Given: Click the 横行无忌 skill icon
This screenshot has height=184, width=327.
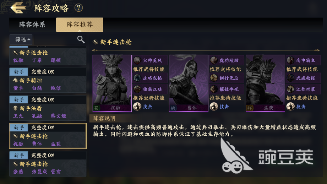Looking at the screenshot, I should tap(214, 78).
